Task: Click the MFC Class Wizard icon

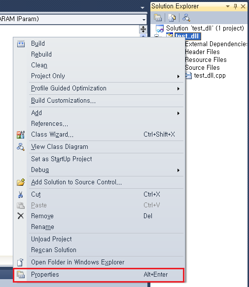Action: (21, 135)
